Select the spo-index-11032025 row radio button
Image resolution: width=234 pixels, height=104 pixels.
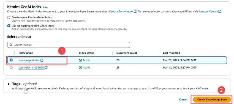(x=11, y=68)
